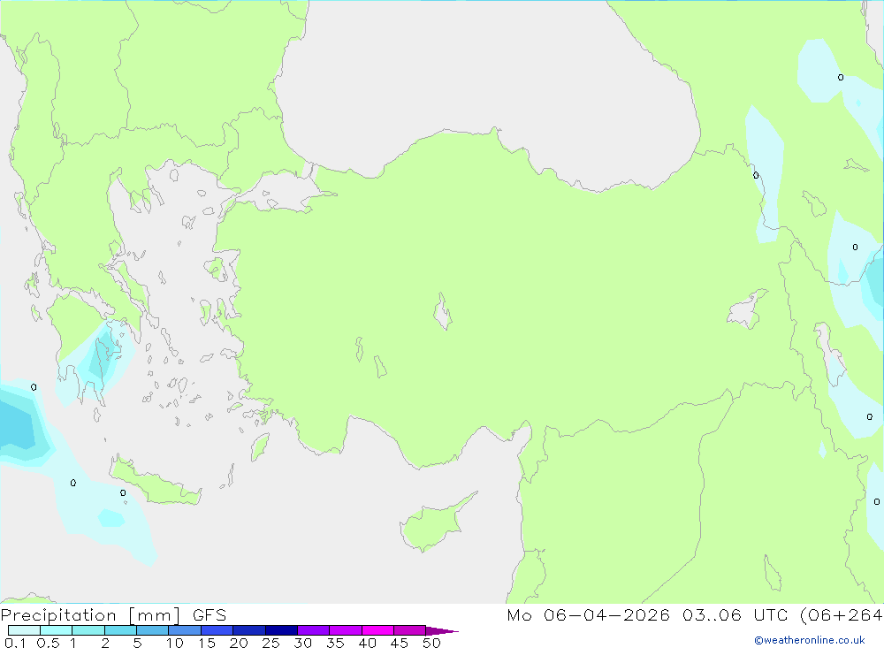Pick the 40–45 mm magenta swatch
Viewport: 884px width, 648px height.
(377, 630)
